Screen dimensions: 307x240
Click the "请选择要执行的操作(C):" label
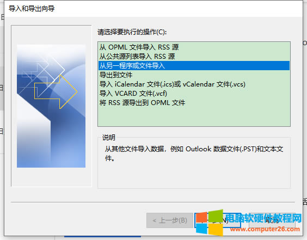coord(132,32)
